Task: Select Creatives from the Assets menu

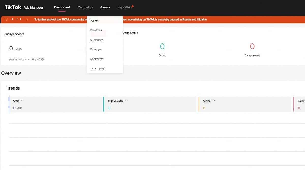Action: 96,30
